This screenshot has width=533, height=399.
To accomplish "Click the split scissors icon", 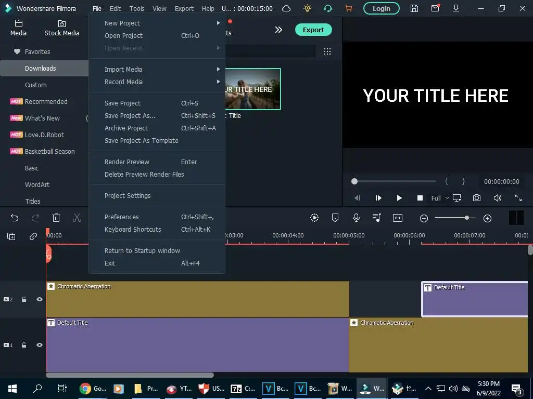I will pyautogui.click(x=77, y=218).
